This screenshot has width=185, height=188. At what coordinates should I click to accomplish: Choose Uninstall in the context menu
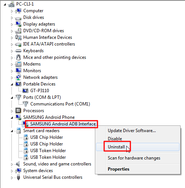click(x=138, y=147)
